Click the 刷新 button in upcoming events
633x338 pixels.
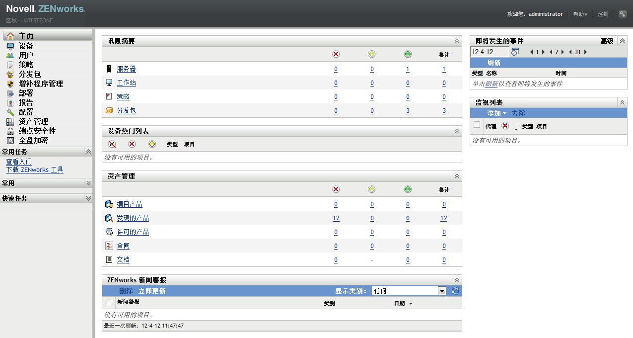(x=494, y=63)
